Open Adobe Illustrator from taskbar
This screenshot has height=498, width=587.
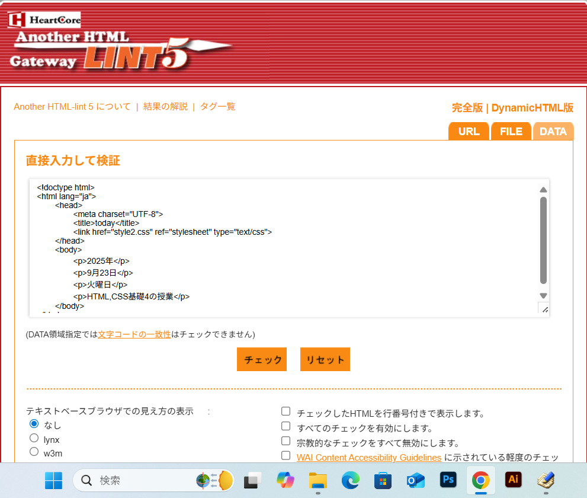click(513, 480)
